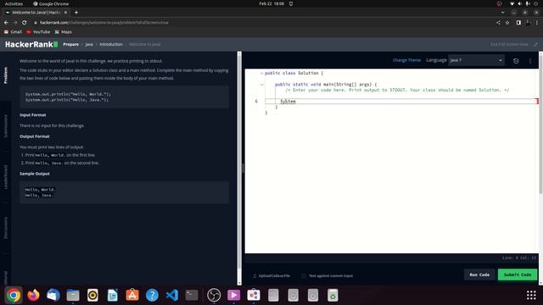The width and height of the screenshot is (543, 305).
Task: Go back to the previous page
Action: (x=6, y=23)
